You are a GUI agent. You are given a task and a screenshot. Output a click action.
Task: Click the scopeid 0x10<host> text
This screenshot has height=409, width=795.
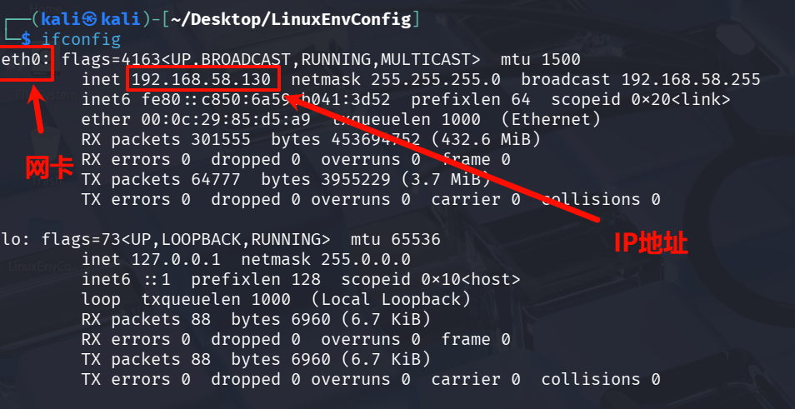(x=430, y=279)
